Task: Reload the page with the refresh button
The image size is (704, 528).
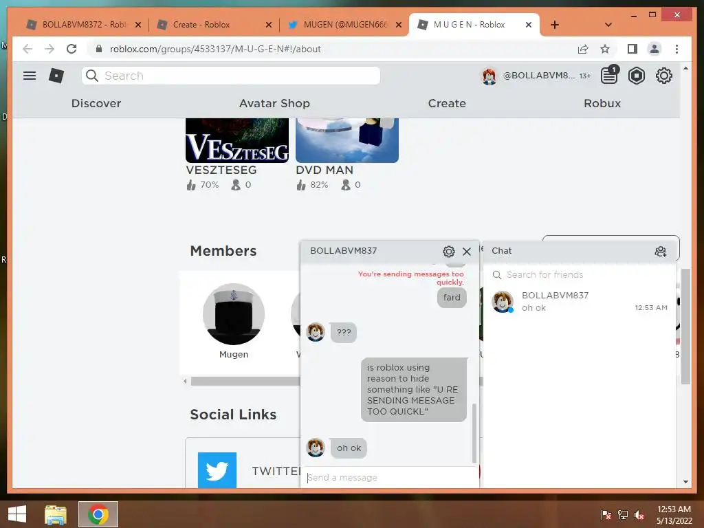Action: pos(71,49)
